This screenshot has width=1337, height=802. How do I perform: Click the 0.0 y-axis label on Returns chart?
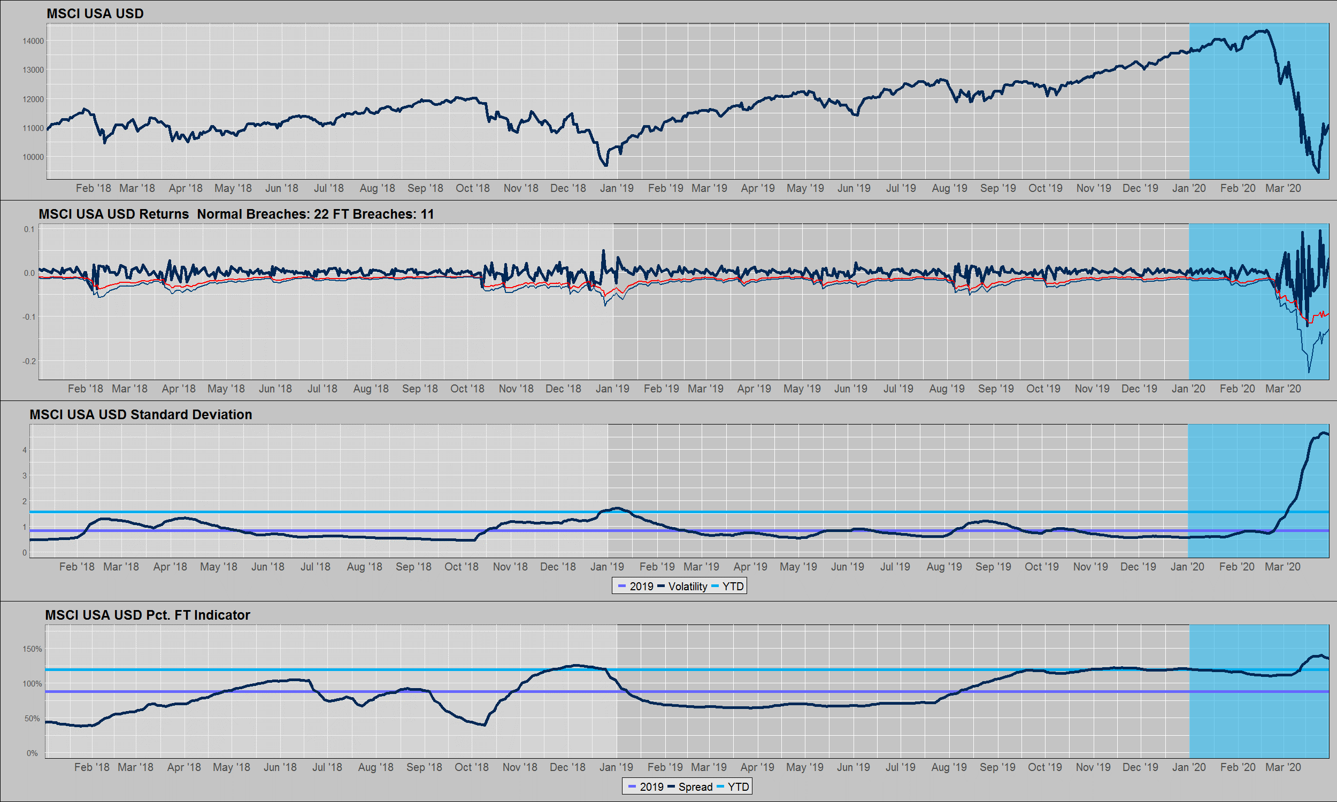tap(29, 273)
